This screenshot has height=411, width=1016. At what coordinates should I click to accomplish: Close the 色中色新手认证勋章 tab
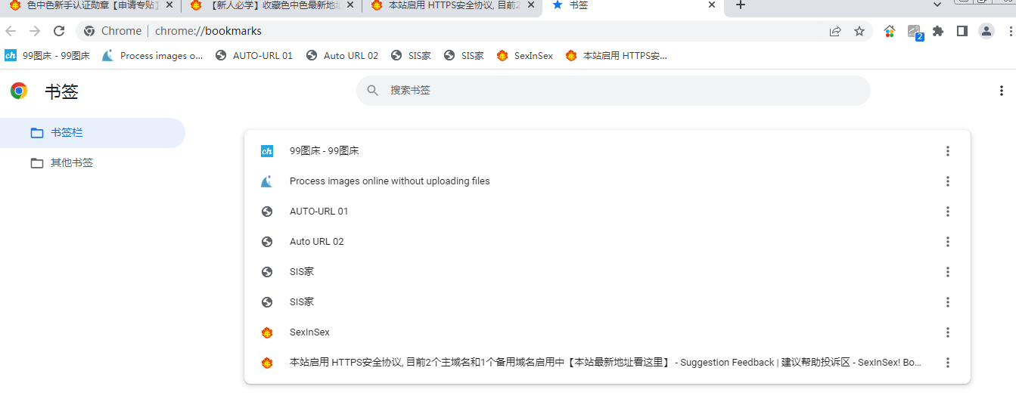tap(169, 5)
